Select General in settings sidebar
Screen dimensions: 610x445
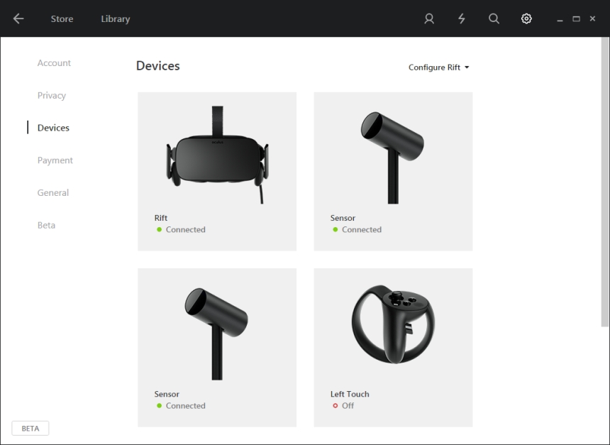[x=53, y=193]
